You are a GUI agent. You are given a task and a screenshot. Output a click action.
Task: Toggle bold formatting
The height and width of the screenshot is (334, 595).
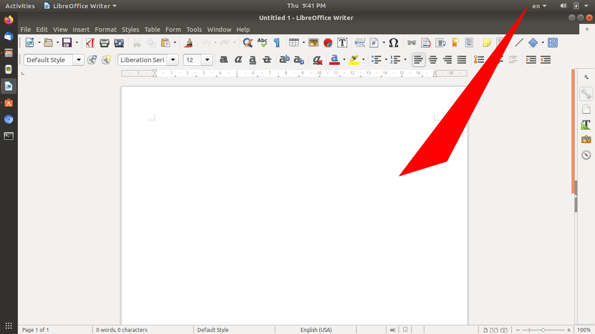[224, 60]
